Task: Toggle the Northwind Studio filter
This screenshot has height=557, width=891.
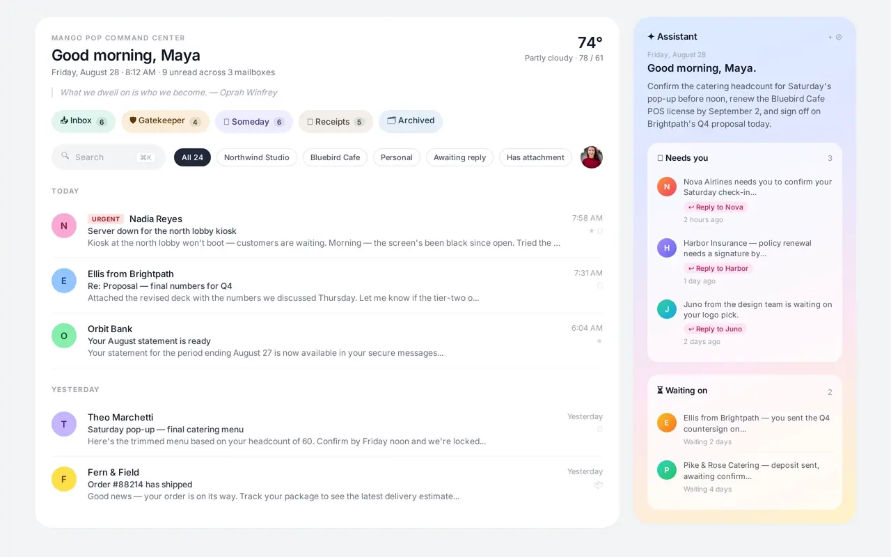Action: [257, 157]
